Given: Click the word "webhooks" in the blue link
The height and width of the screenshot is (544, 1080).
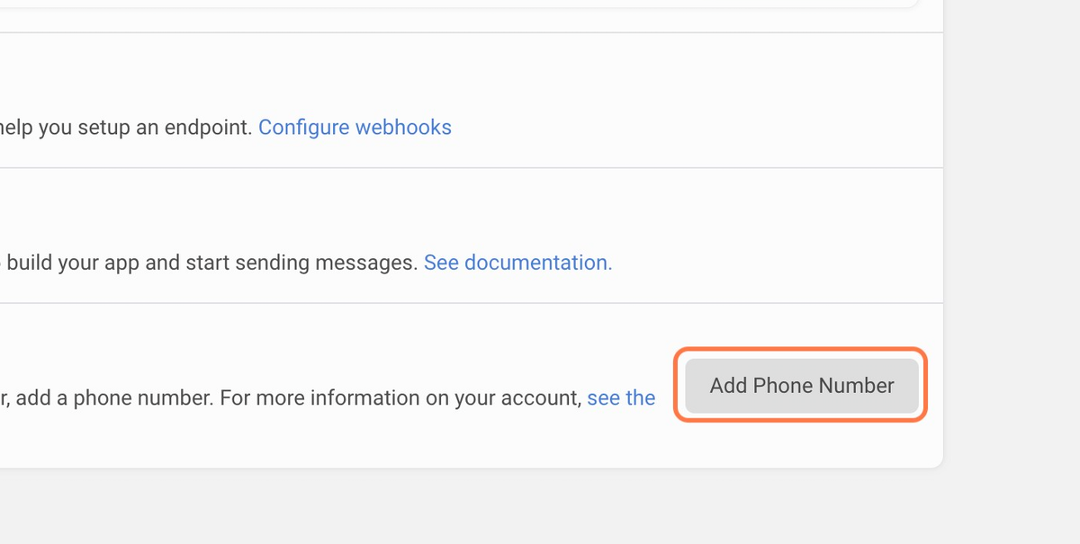Looking at the screenshot, I should tap(403, 128).
